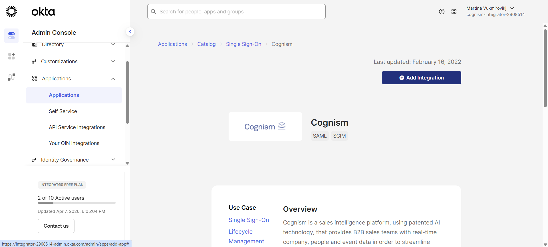Go to Your OIN Integrations
The image size is (548, 247).
tap(74, 143)
